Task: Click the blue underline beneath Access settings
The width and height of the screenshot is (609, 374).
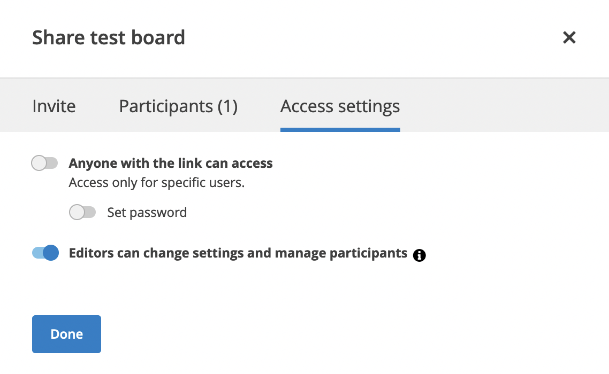Action: (x=340, y=130)
